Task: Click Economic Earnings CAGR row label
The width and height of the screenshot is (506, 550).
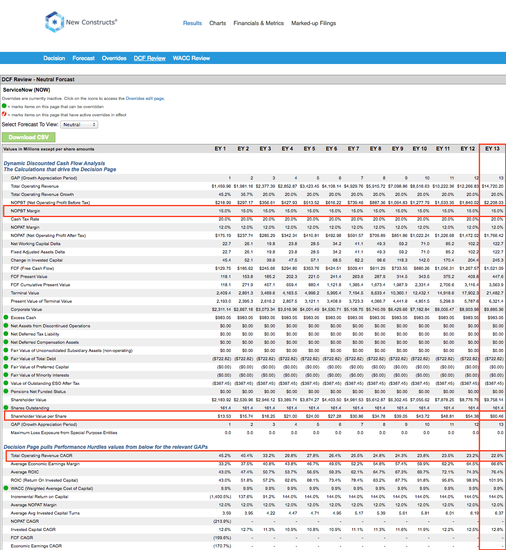Action: pyautogui.click(x=36, y=546)
